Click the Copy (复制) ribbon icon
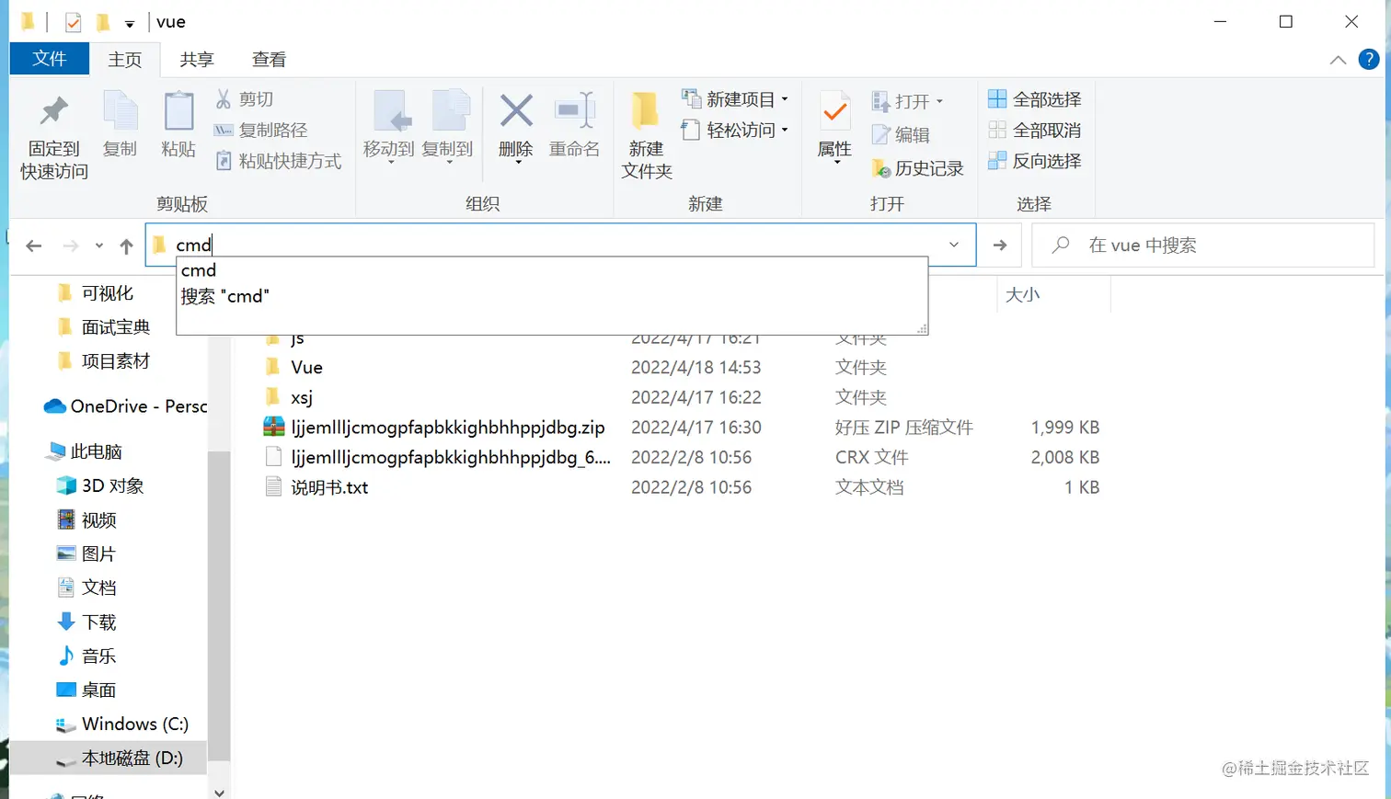Screen dimensions: 1391x799 coord(120,112)
